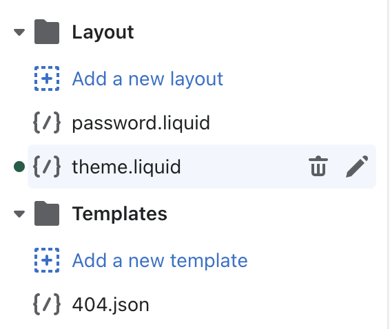Open the Add a new template link

(160, 260)
